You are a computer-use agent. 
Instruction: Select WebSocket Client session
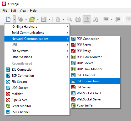pyautogui.click(x=95, y=93)
